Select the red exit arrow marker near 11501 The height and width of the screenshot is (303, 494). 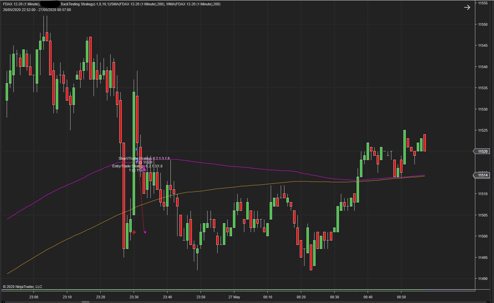(134, 232)
